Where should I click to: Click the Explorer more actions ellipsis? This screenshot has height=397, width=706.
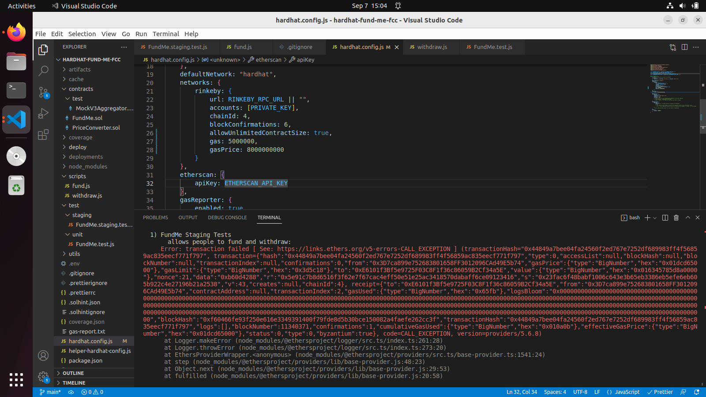(x=124, y=47)
